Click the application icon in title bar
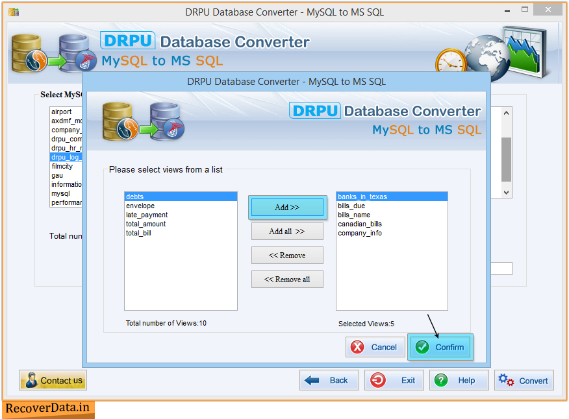This screenshot has width=569, height=419. pos(14,12)
